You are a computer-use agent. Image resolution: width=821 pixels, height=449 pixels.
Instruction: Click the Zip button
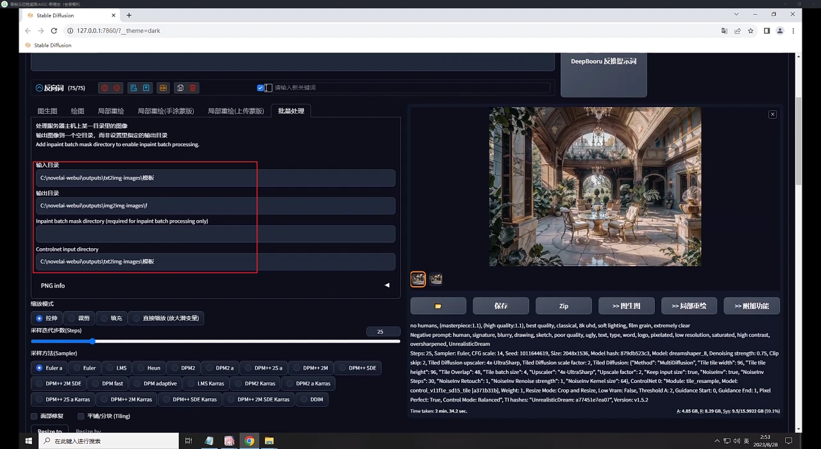[564, 306]
